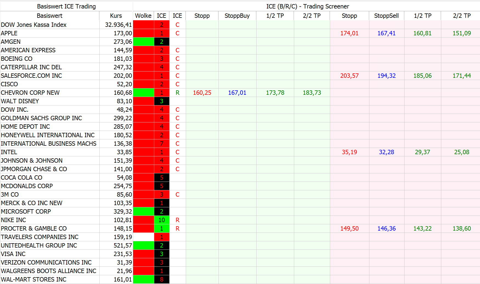Select CHEVRON StoppBuy value 167,01

tap(237, 93)
